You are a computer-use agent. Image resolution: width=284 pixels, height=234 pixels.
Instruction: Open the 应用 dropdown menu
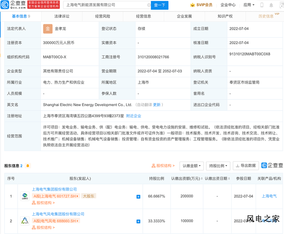[249, 5]
